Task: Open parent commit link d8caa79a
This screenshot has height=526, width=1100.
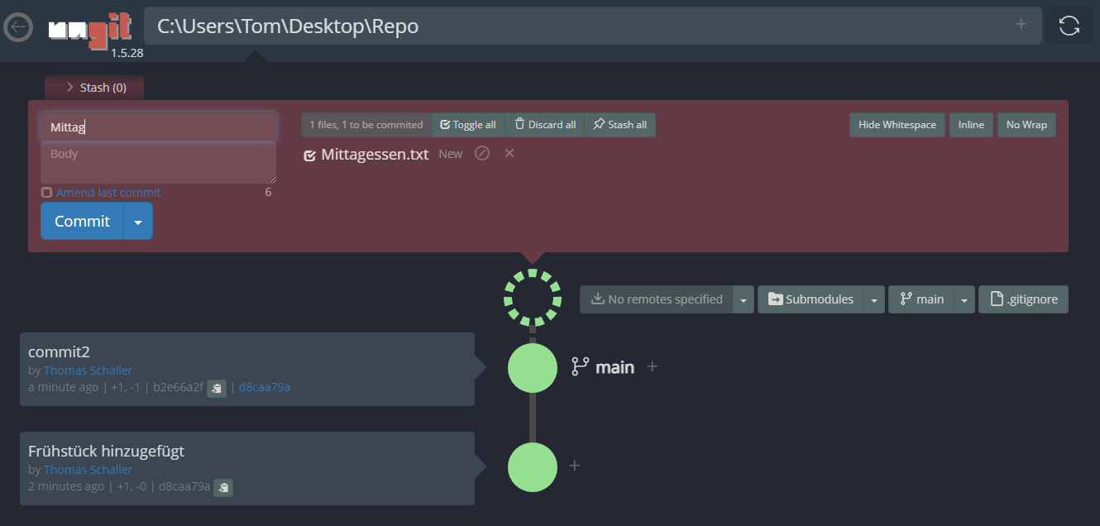Action: (265, 387)
